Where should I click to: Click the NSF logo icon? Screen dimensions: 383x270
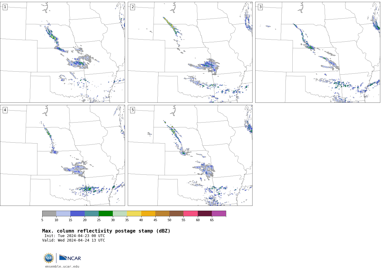tap(49, 258)
